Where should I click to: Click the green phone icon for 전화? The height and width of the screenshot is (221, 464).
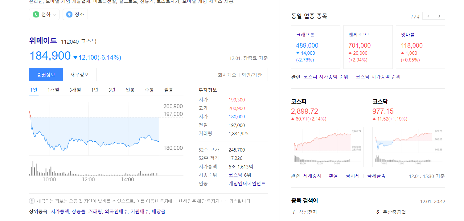tap(36, 14)
